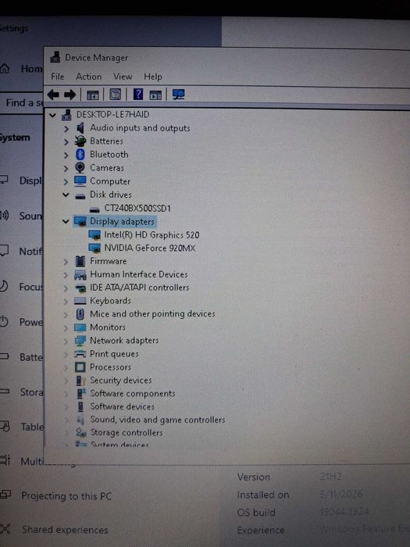
Task: Select Sound, video and game controllers row
Action: tap(158, 420)
